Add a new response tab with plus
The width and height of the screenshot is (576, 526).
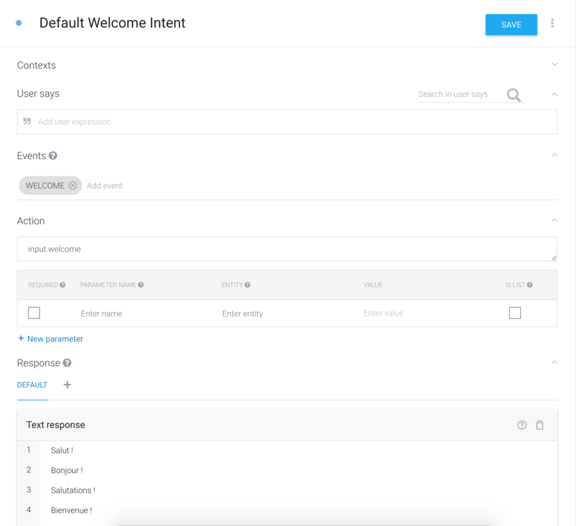tap(67, 385)
